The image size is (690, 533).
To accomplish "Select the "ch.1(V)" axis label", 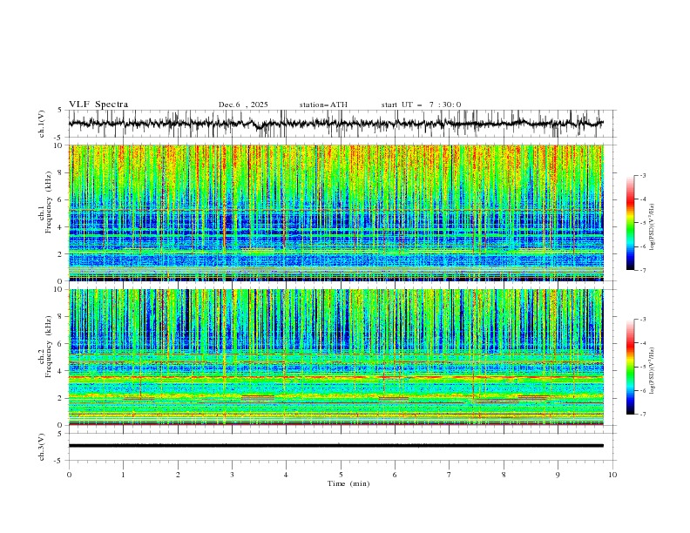I will pyautogui.click(x=42, y=124).
